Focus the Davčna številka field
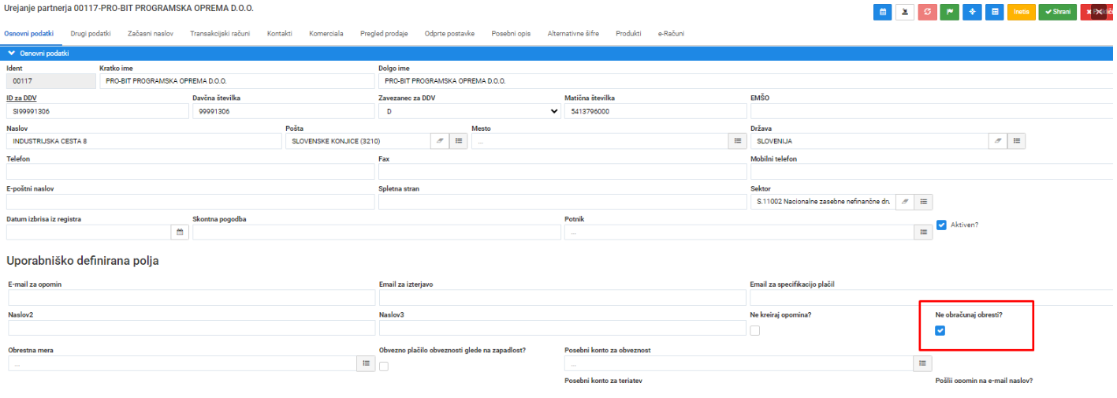Screen dimensions: 1117x398 (283, 111)
